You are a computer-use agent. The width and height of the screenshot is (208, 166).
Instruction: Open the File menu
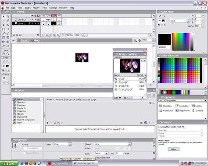[7, 8]
